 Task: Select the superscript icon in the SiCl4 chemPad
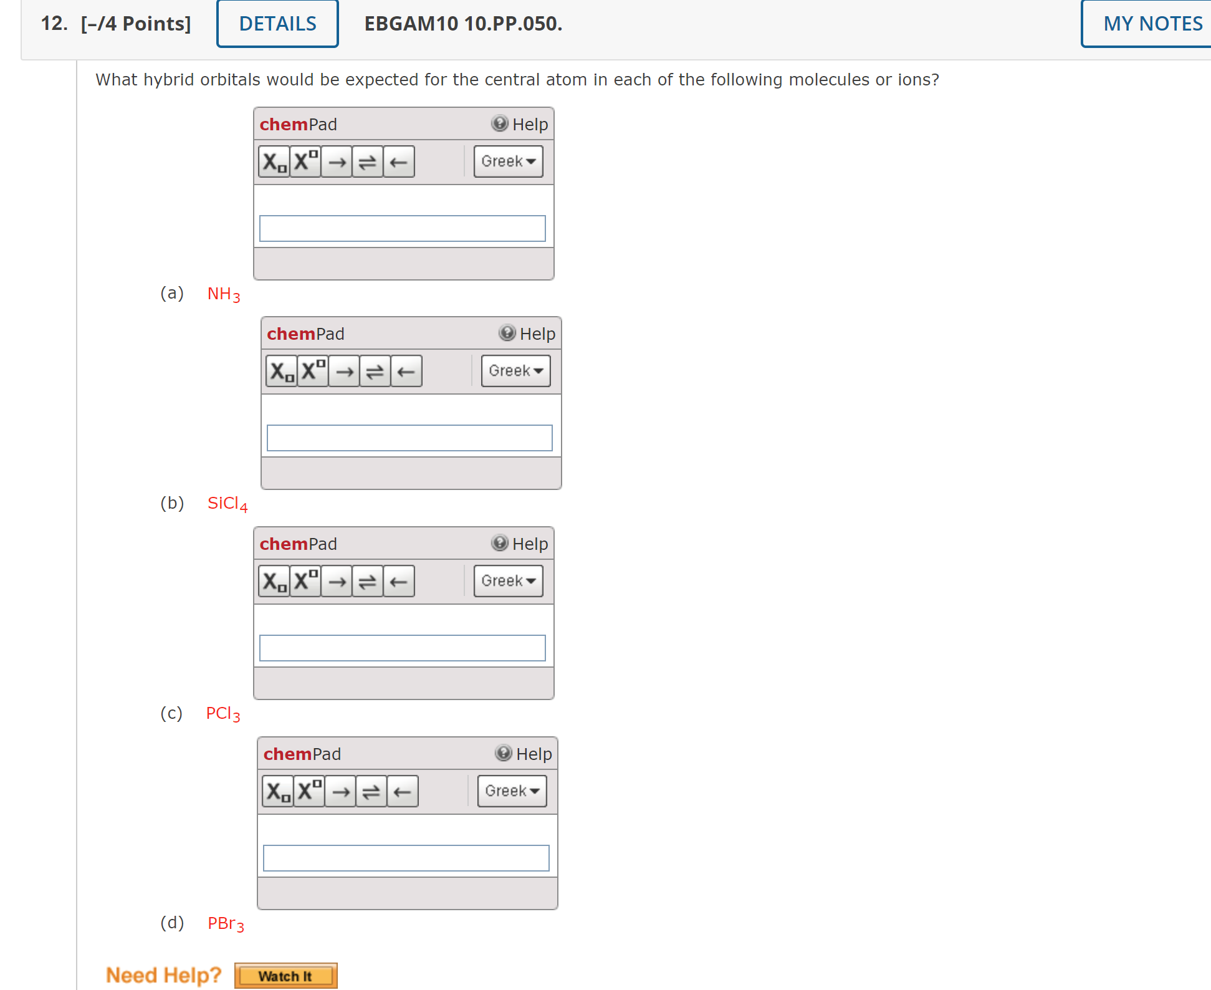click(x=312, y=370)
